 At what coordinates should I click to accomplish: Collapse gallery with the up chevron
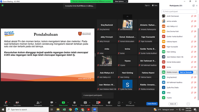(127, 16)
